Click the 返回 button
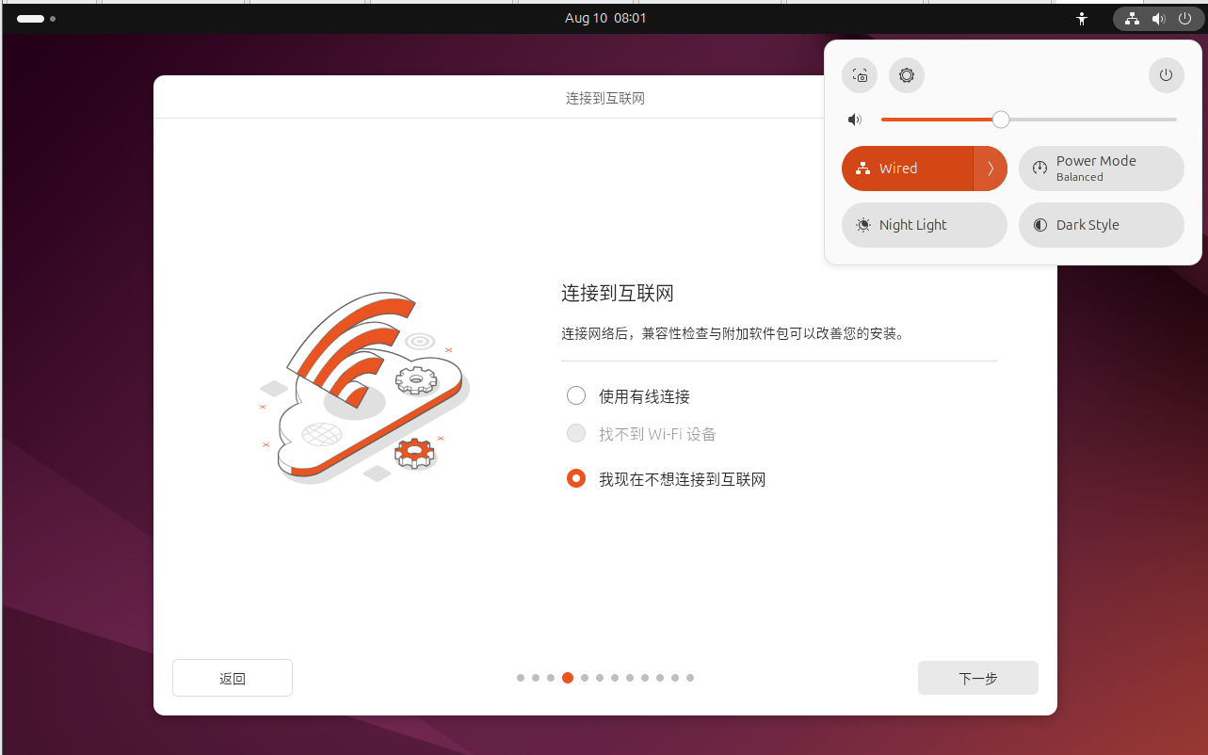 233,678
